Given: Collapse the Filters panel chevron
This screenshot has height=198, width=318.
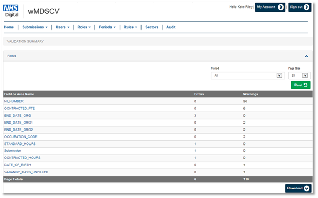Looking at the screenshot, I should pos(306,56).
